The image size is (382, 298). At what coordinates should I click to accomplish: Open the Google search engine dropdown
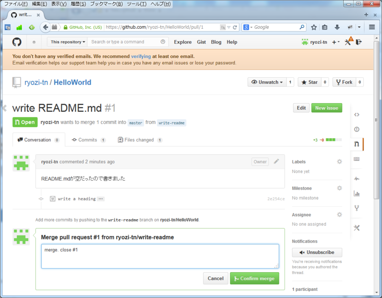coord(247,27)
